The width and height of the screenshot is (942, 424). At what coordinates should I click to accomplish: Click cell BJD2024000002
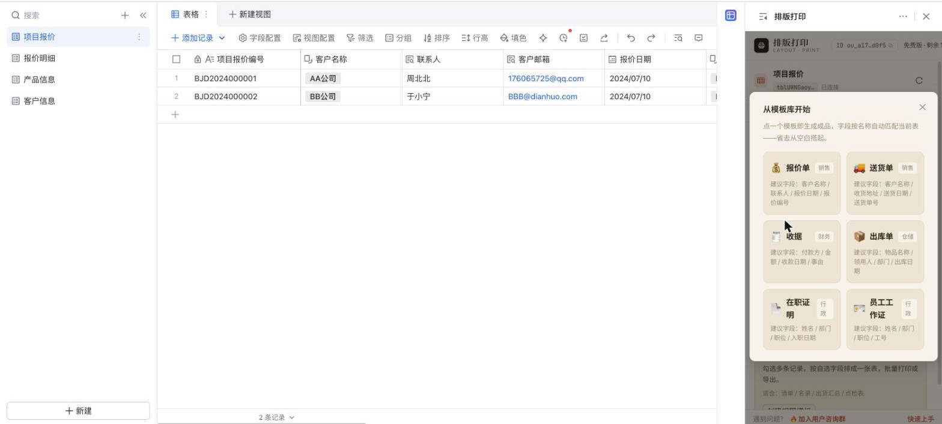pyautogui.click(x=225, y=97)
